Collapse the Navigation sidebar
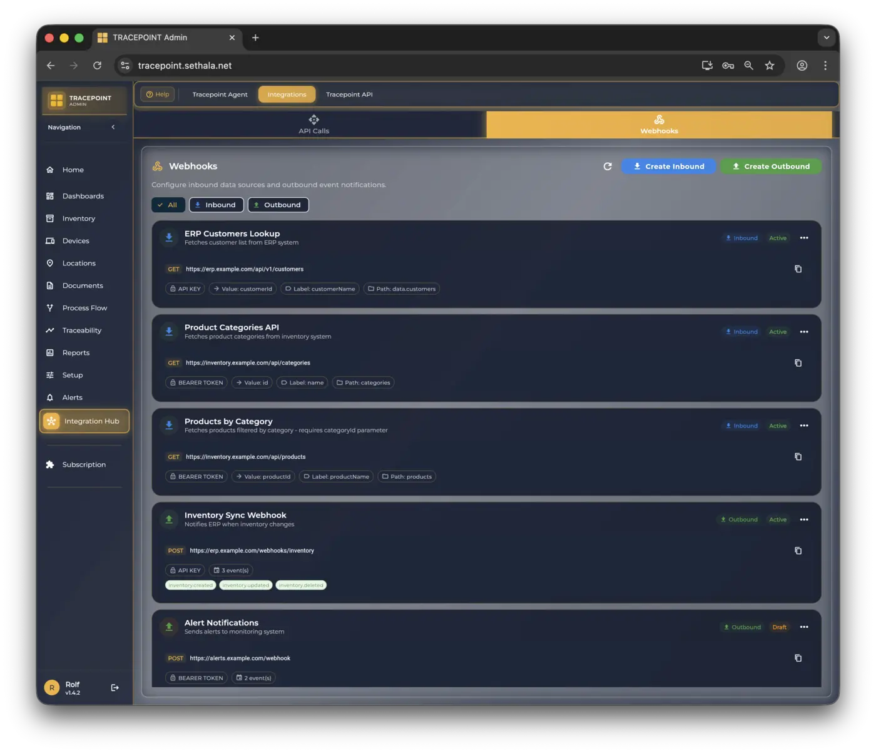Image resolution: width=876 pixels, height=753 pixels. 113,127
